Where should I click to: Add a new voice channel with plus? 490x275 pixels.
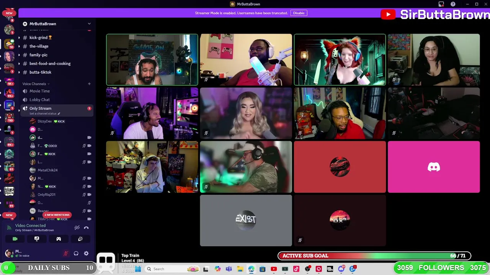point(89,84)
